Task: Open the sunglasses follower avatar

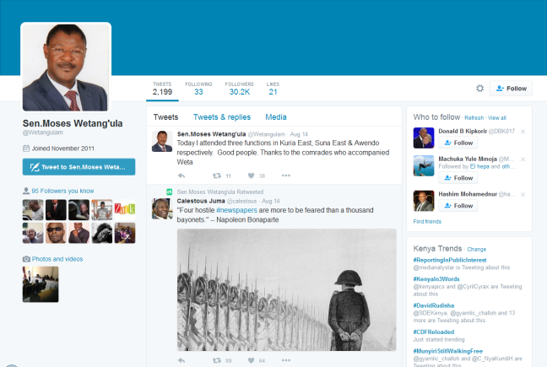Action: pyautogui.click(x=56, y=233)
